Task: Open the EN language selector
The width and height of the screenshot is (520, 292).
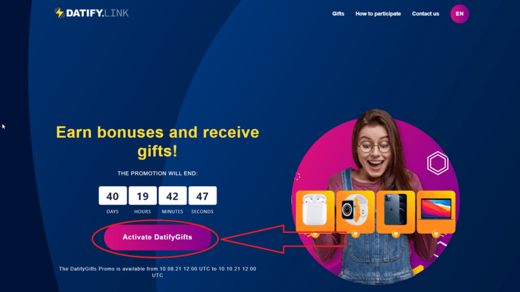Action: pos(460,14)
